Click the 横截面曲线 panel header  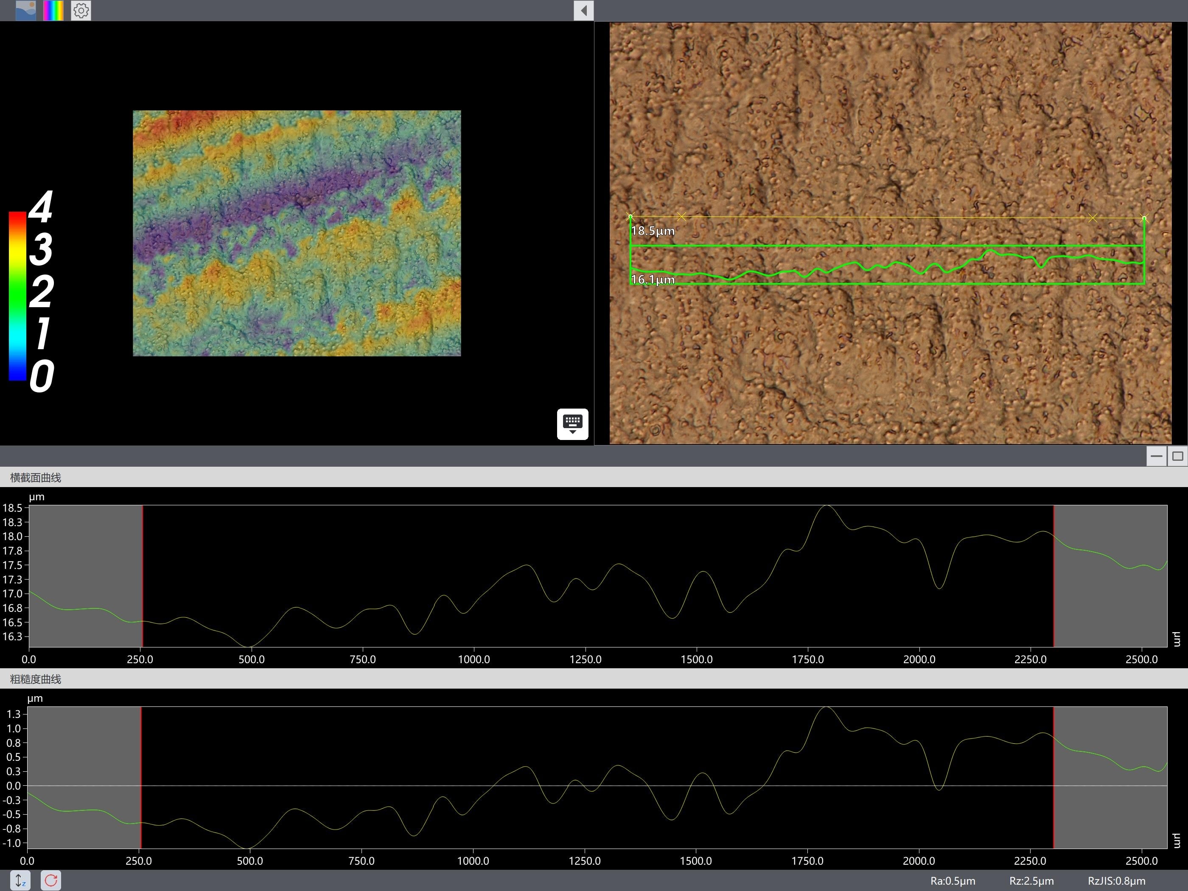coord(36,477)
